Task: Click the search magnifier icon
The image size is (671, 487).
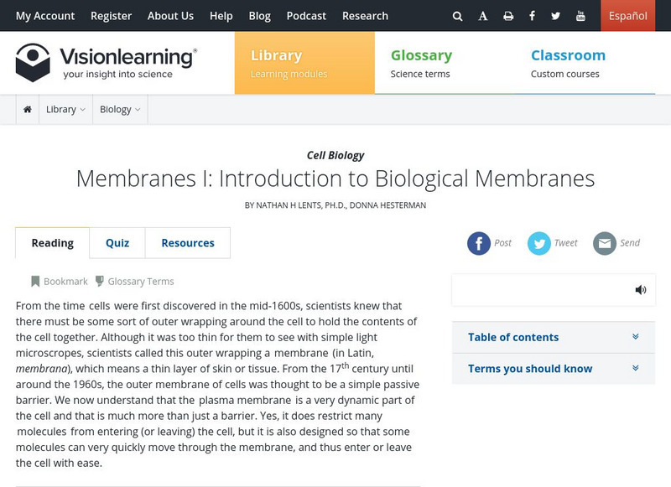Action: click(x=457, y=16)
